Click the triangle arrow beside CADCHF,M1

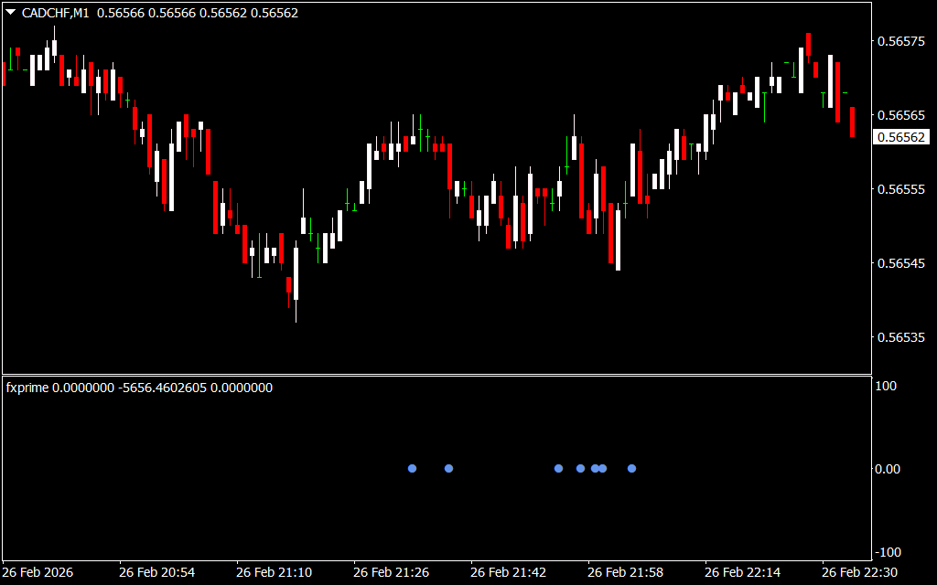10,13
